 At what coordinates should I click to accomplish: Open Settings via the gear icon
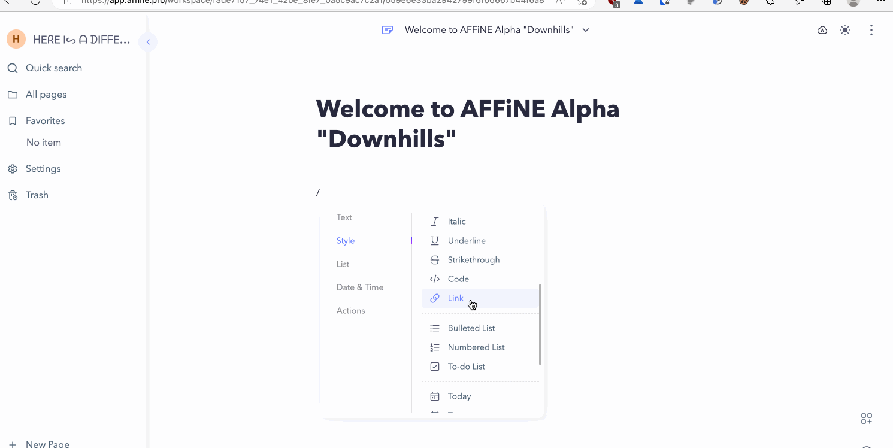point(13,168)
